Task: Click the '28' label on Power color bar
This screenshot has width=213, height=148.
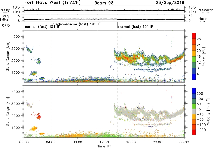Action: 199,39
